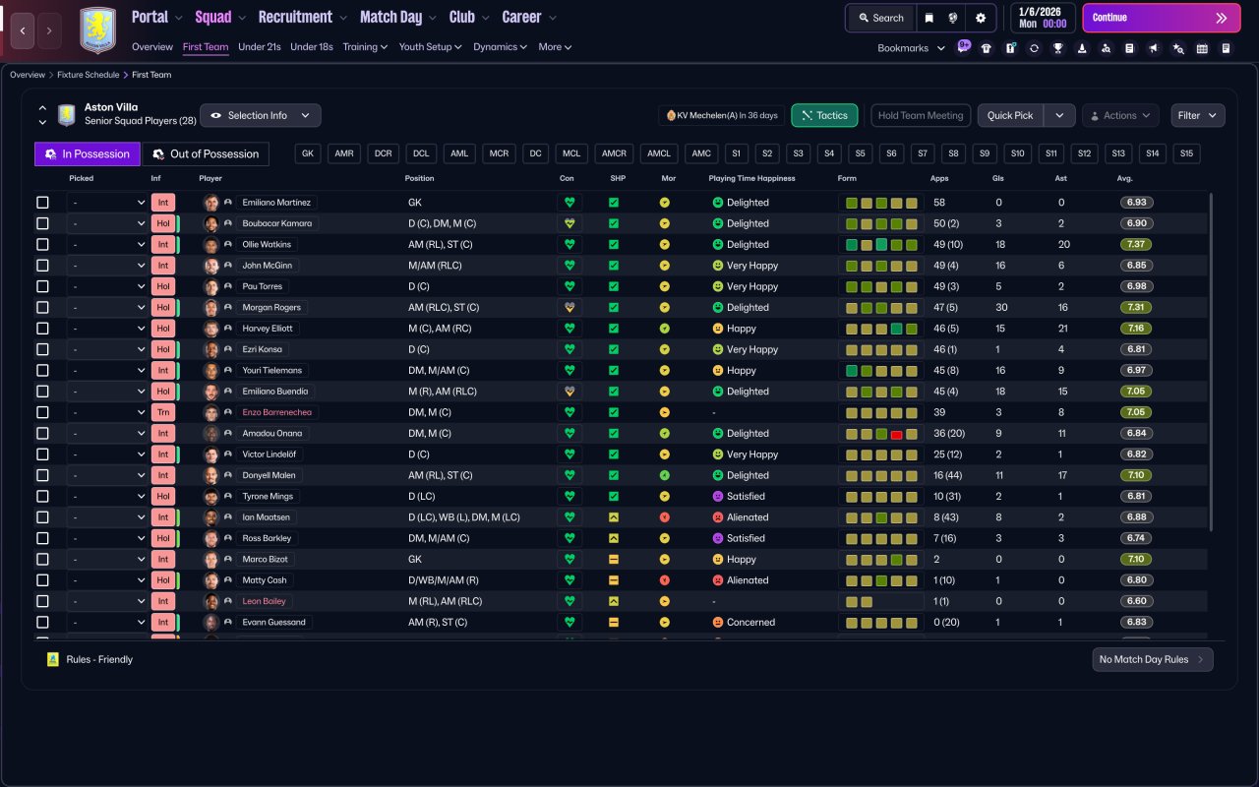Click the Fixture Schedule breadcrumb link
Screen dimensions: 1259x787
(88, 75)
